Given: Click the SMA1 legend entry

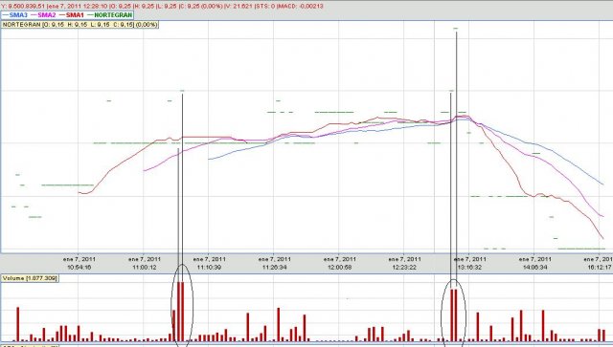Looking at the screenshot, I should 72,15.
